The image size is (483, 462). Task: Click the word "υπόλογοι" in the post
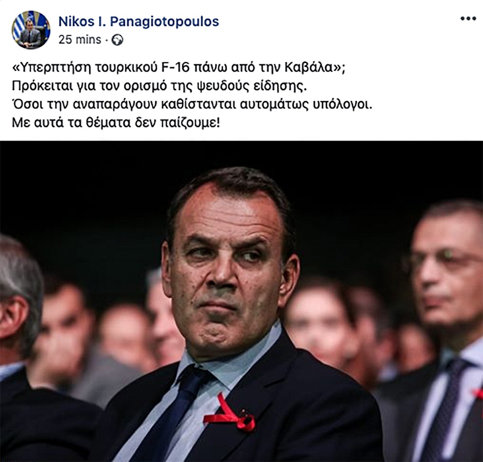pos(345,105)
